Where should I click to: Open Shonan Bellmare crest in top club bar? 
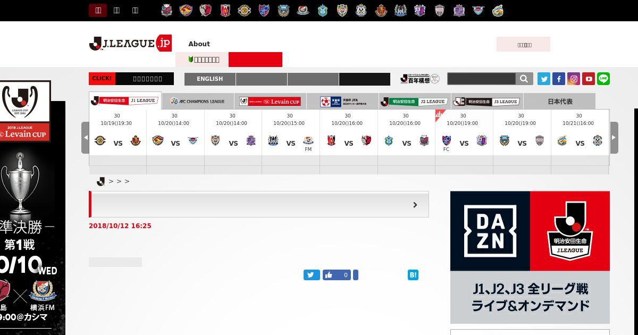click(323, 10)
